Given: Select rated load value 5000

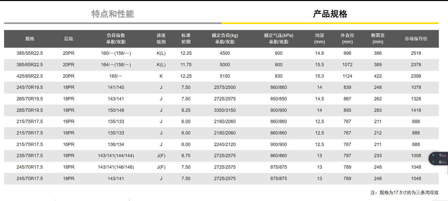Looking at the screenshot, I should (225, 65).
